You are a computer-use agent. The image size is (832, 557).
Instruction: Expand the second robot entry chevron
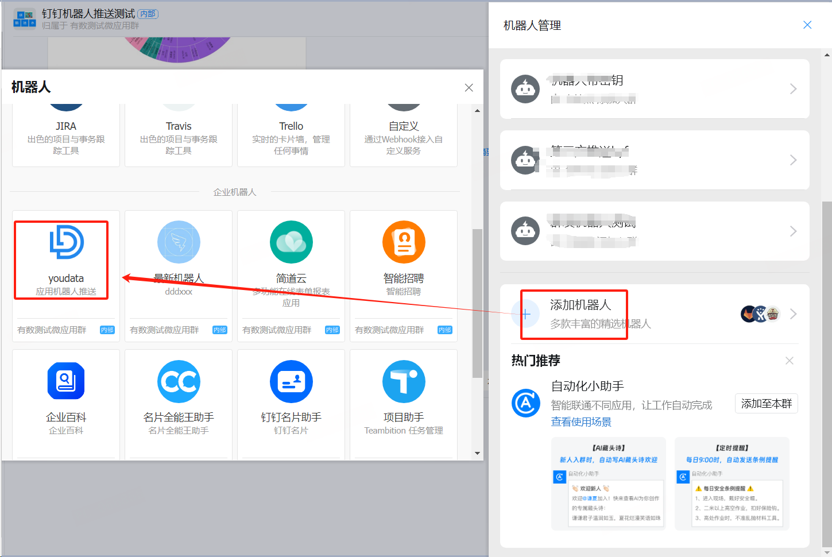pyautogui.click(x=793, y=160)
